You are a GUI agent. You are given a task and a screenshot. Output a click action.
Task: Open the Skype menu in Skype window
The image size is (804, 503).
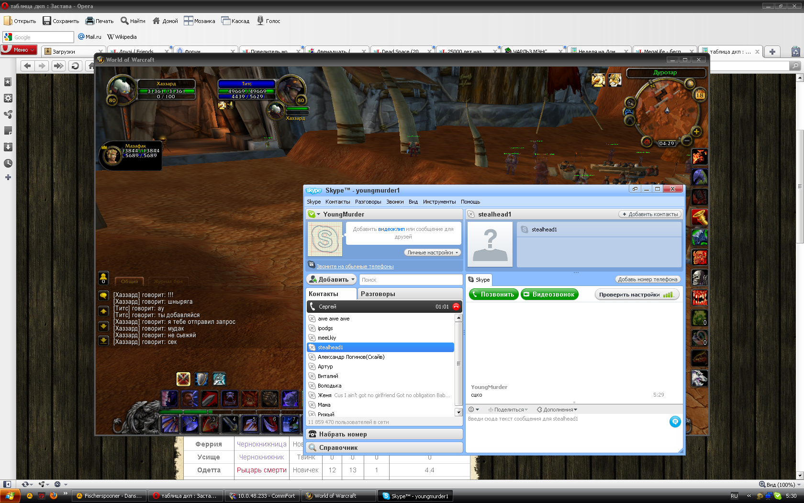(x=314, y=202)
